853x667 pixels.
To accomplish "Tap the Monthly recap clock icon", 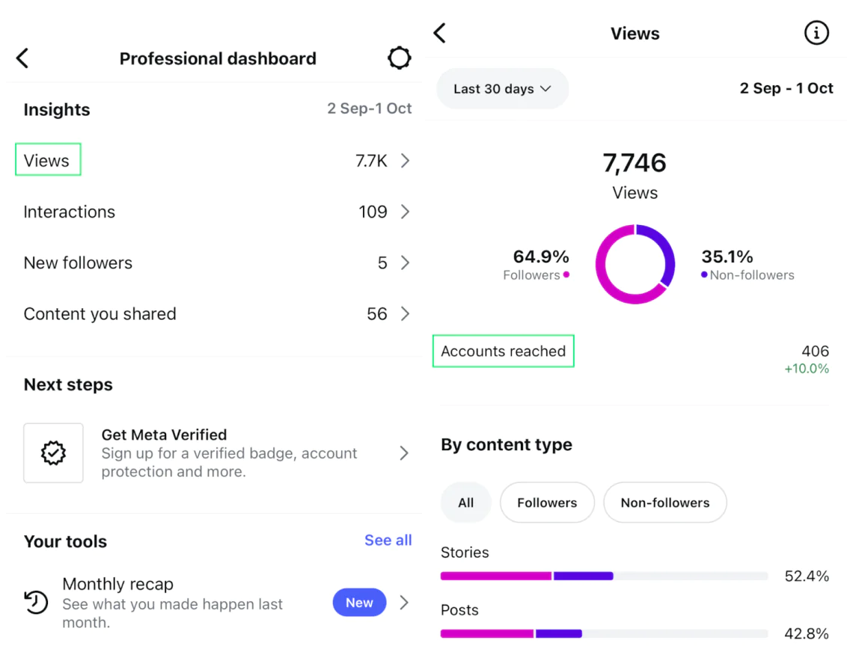I will coord(36,602).
